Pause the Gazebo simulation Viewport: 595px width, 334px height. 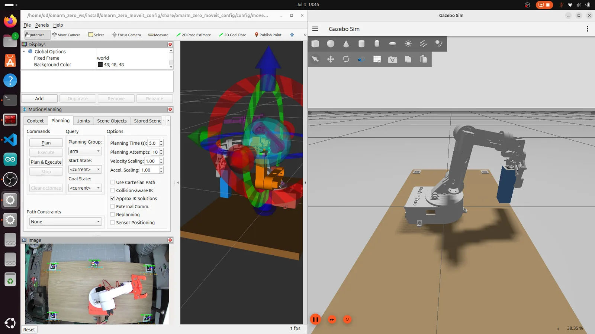tap(315, 319)
